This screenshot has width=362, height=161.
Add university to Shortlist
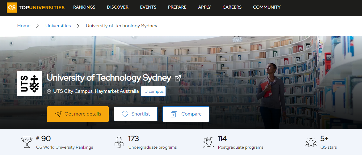(136, 114)
